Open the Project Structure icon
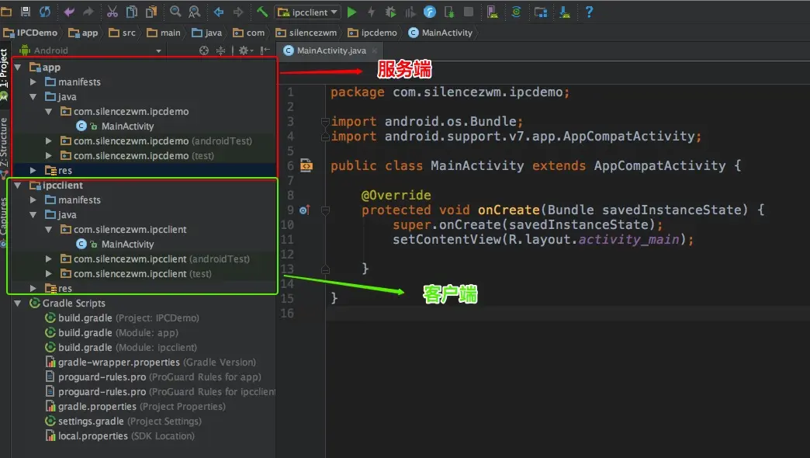This screenshot has height=458, width=810. coord(540,12)
